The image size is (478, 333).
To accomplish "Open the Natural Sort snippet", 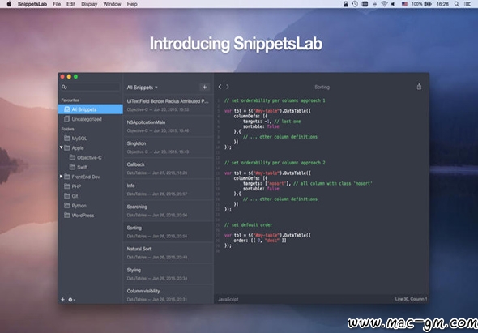I will coord(169,253).
